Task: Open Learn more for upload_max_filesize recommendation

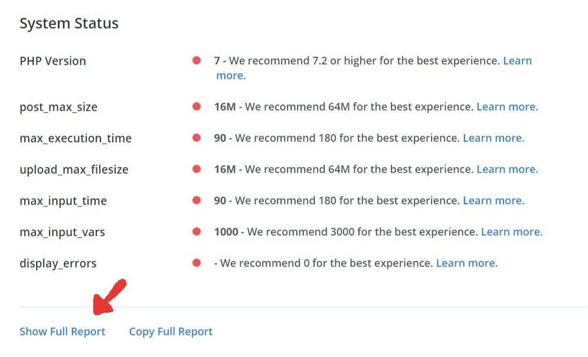Action: (x=507, y=169)
